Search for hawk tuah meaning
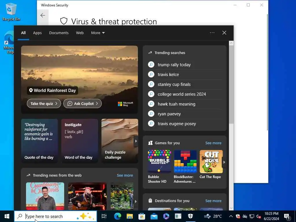This screenshot has height=222, width=296. point(177,104)
